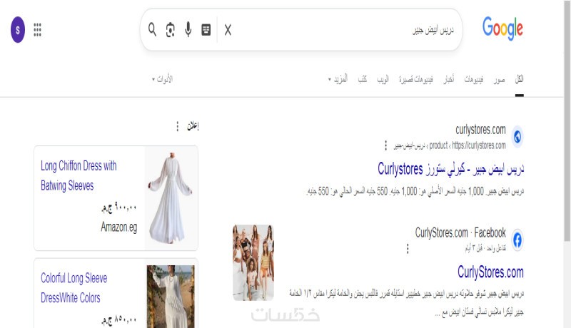The height and width of the screenshot is (328, 571).
Task: Open the ad info three-dot menu
Action: (177, 126)
